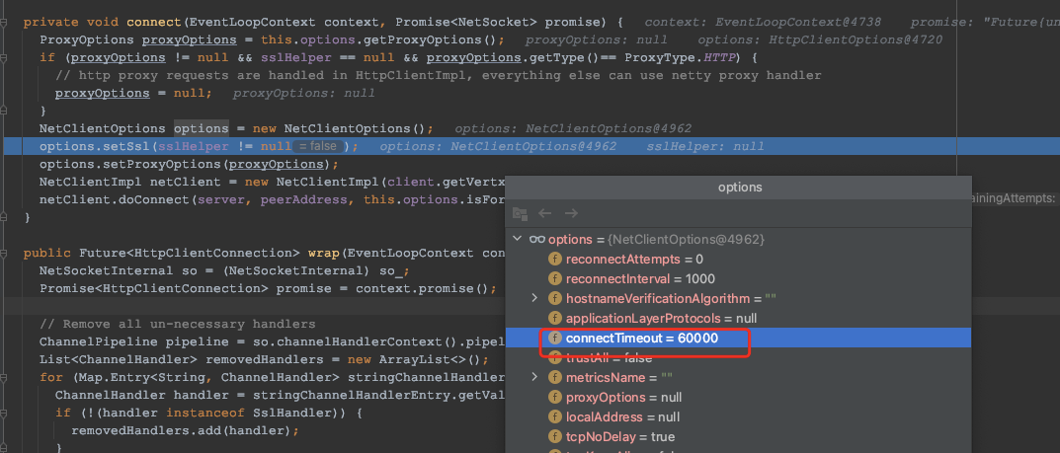This screenshot has width=1060, height=453.
Task: Expand the hostnameVerificationAlgorithm node
Action: [x=534, y=298]
